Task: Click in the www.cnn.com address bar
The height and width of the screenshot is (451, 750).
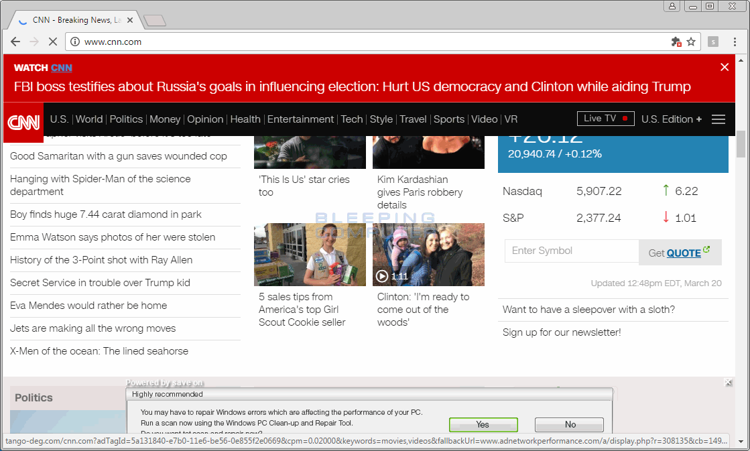Action: coord(373,42)
